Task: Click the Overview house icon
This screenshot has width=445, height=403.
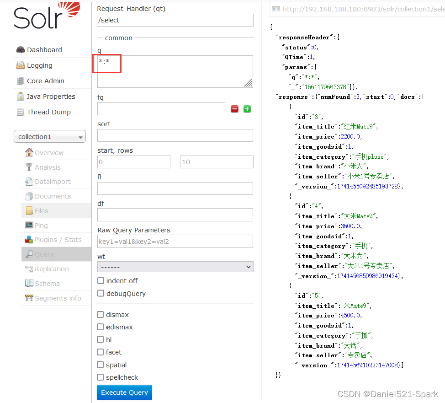Action: (x=29, y=152)
